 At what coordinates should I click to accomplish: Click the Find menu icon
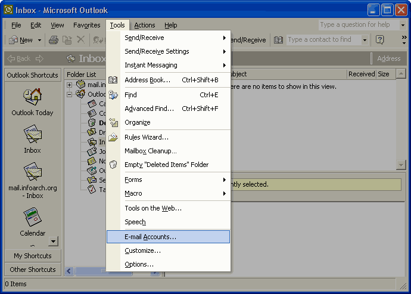113,95
